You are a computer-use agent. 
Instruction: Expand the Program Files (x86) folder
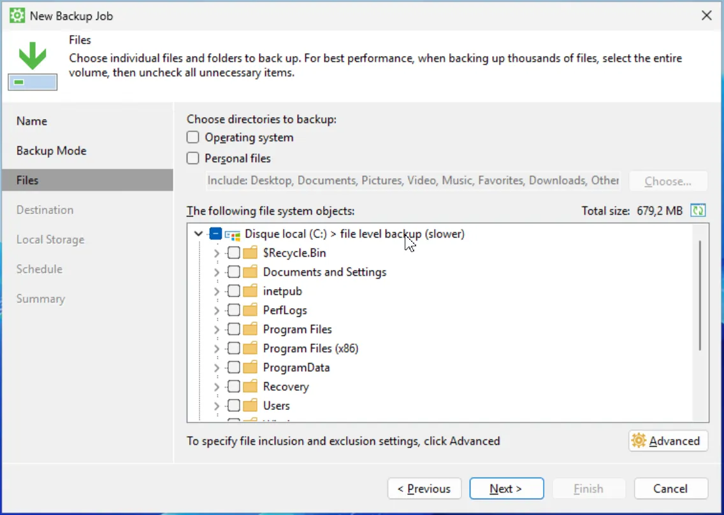click(x=217, y=349)
